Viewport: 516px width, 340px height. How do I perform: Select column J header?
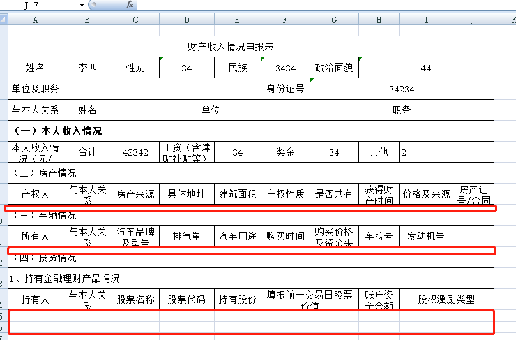(x=473, y=20)
